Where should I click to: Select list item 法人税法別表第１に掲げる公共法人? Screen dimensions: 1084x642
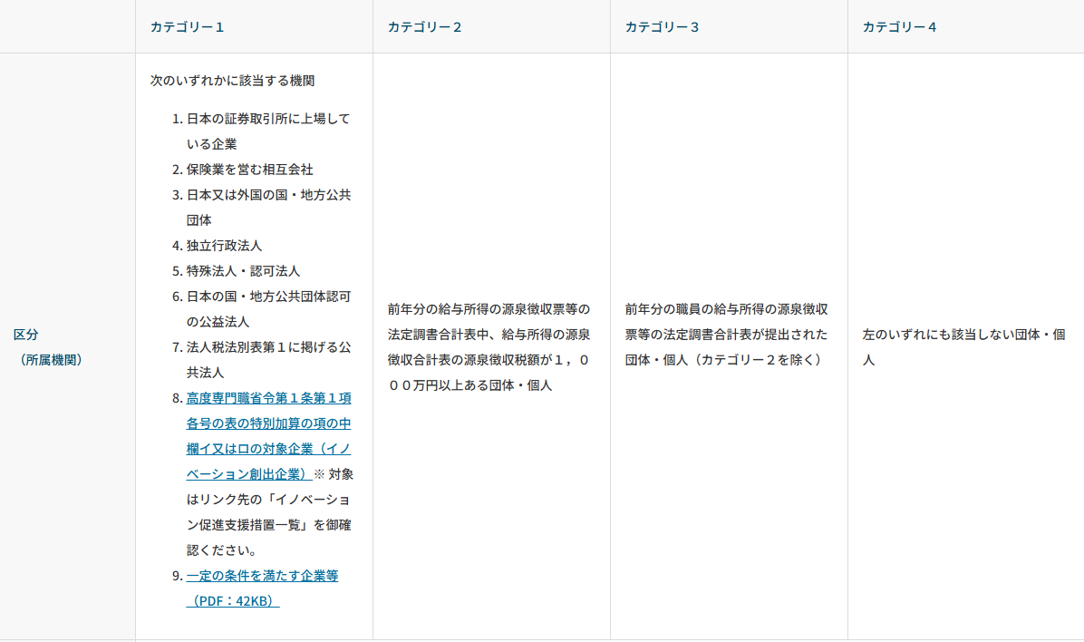point(268,347)
